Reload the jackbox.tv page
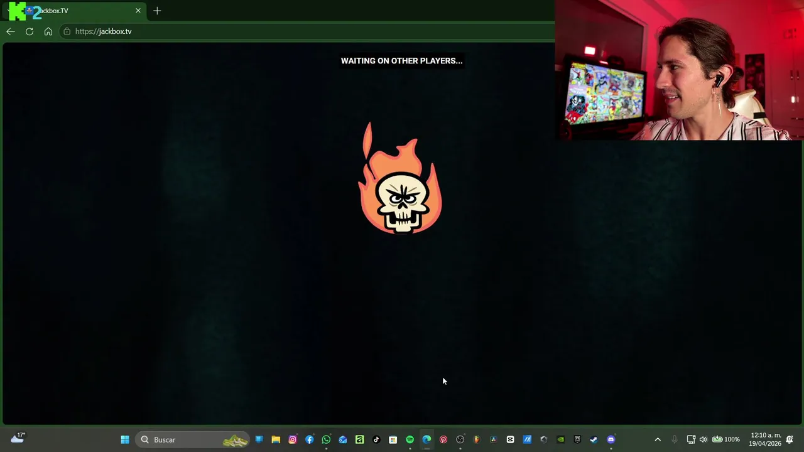 [x=30, y=31]
